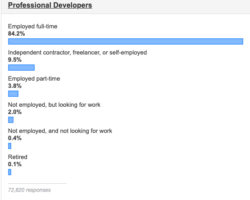Click the Independent contractor, freelancer label
Image resolution: width=250 pixels, height=200 pixels.
click(x=77, y=53)
